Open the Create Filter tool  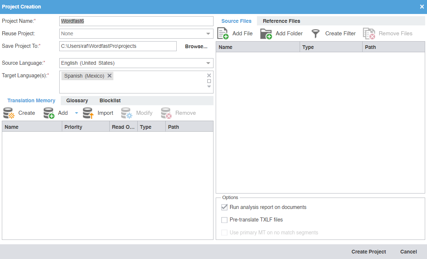pyautogui.click(x=315, y=33)
